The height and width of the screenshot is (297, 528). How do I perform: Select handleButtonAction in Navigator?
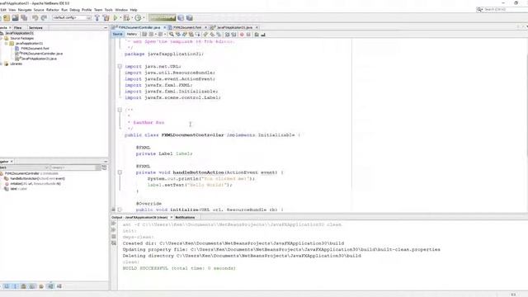pyautogui.click(x=37, y=178)
